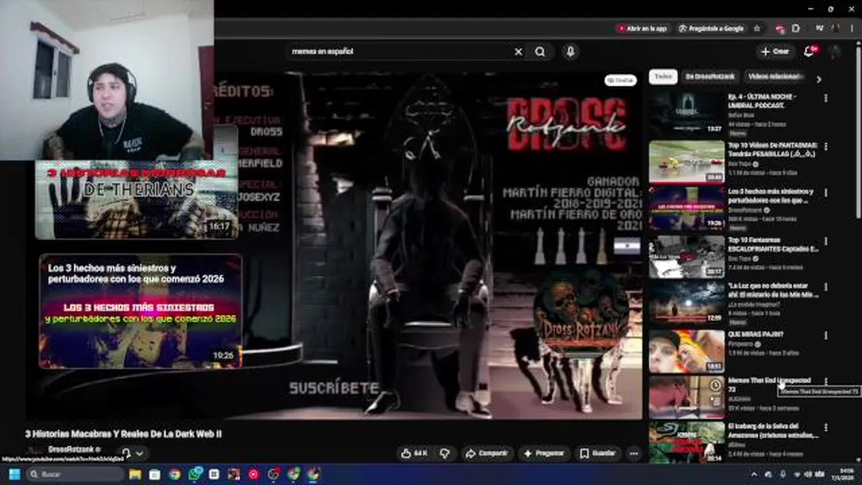Click the title 'Top 10 Fantasmas ESCALOFRIANTES Captados'

773,245
